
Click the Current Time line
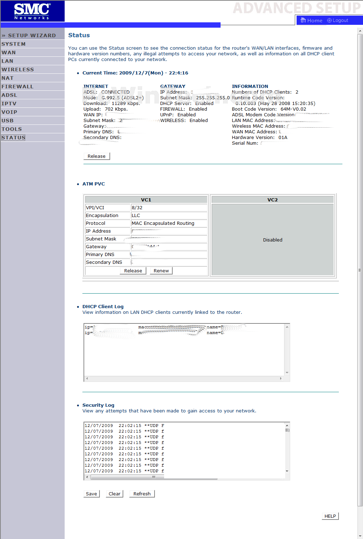(x=135, y=73)
